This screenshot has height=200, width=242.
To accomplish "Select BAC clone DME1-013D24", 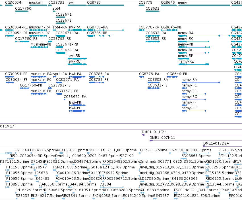I will [x=216, y=143].
